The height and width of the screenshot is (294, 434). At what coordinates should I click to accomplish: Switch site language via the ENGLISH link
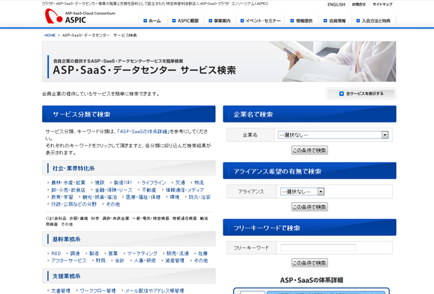click(336, 5)
